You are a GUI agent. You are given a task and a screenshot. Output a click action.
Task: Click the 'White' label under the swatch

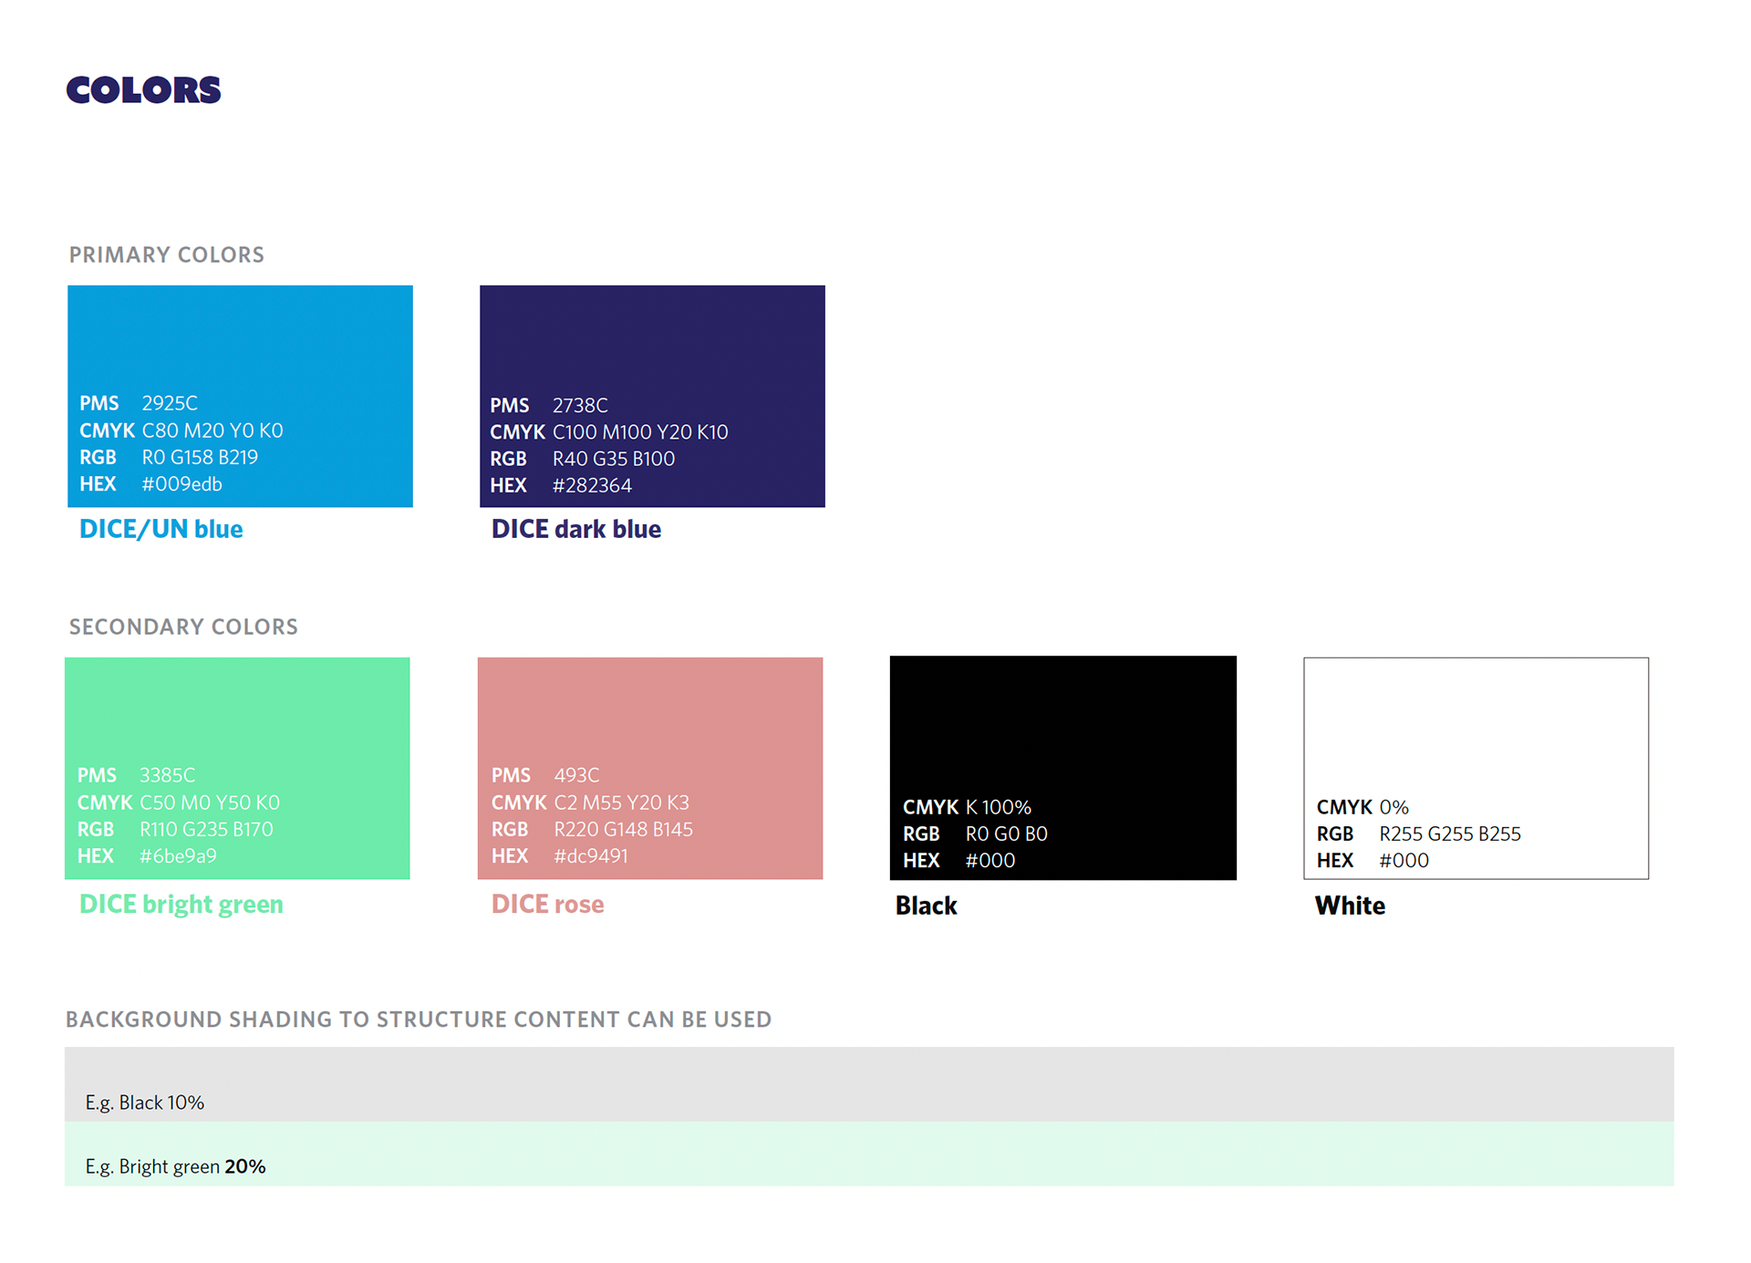coord(1350,906)
